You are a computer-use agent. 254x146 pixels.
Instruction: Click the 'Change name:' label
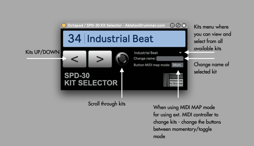click(x=145, y=59)
